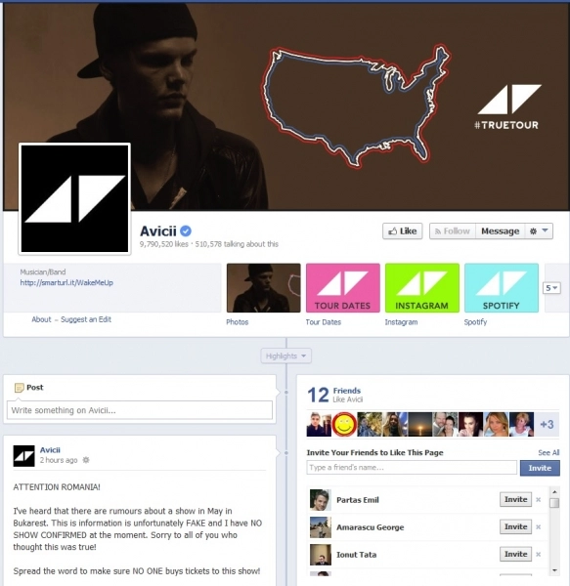570x586 pixels.
Task: Open the dropdown arrow next to Message
Action: (x=546, y=230)
